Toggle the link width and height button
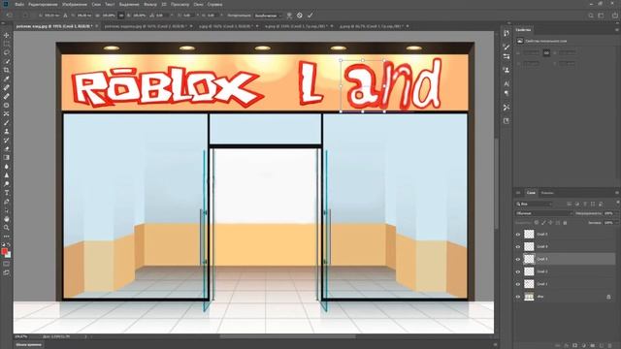Viewport: 621px width, 349px height. pyautogui.click(x=121, y=16)
